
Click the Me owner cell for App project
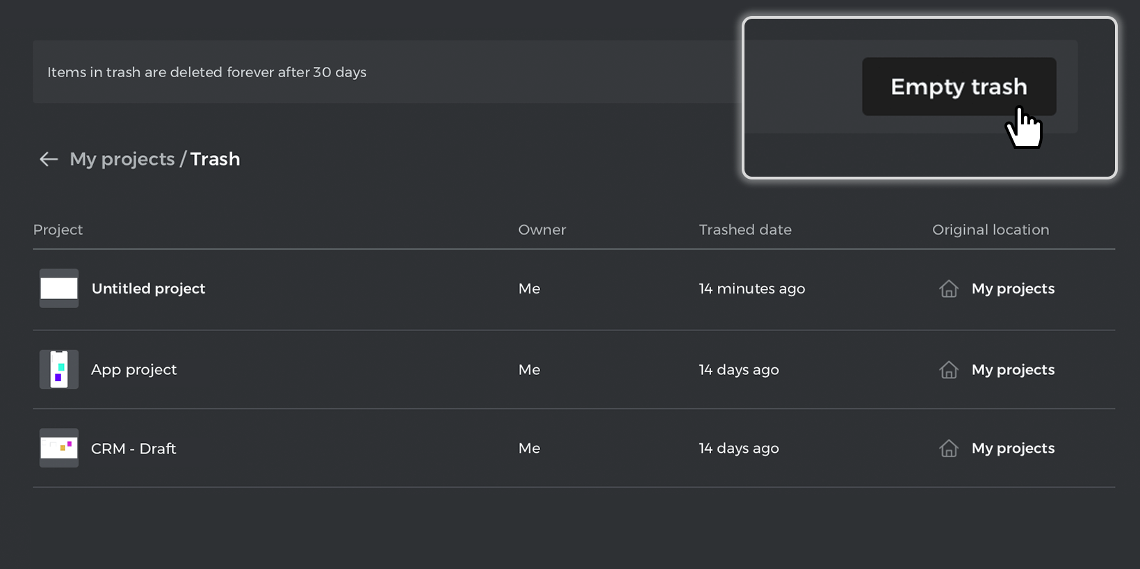pos(529,370)
